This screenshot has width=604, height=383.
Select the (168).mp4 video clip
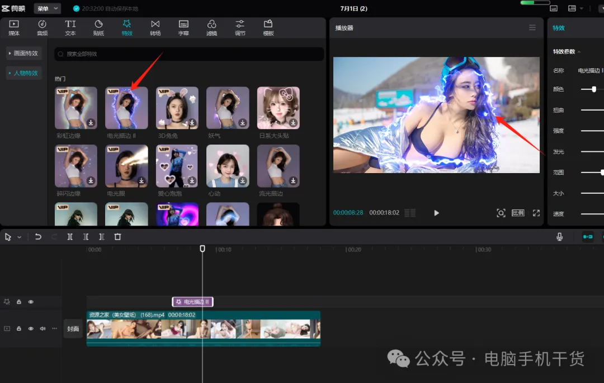204,328
